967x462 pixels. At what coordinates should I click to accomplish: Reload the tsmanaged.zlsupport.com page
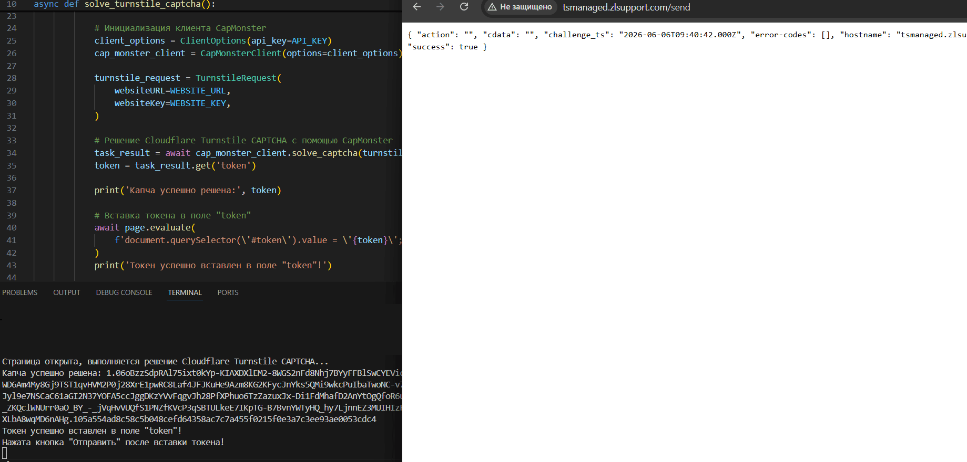[x=464, y=7]
